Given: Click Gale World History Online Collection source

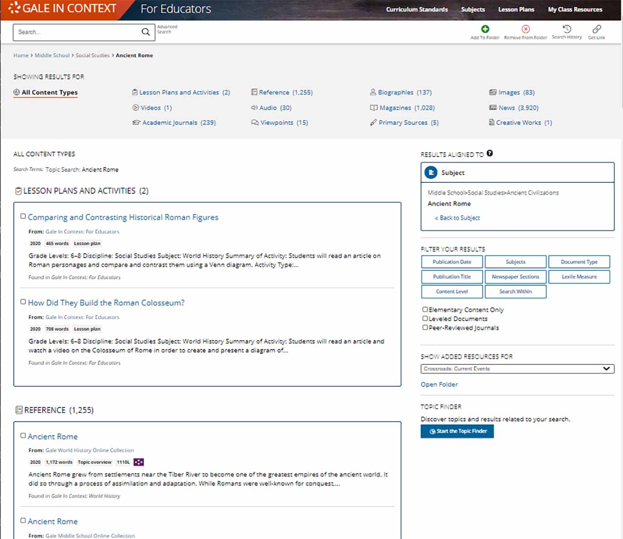Looking at the screenshot, I should coord(90,450).
